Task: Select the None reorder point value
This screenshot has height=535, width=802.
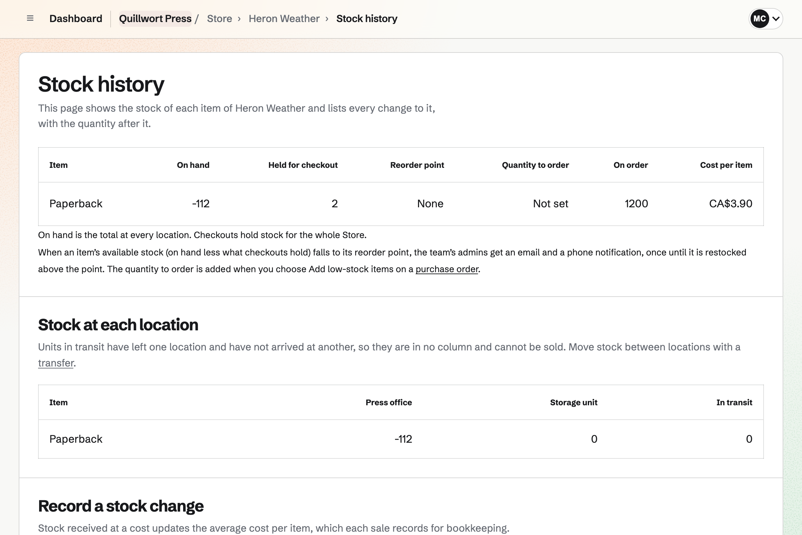Action: pos(430,204)
